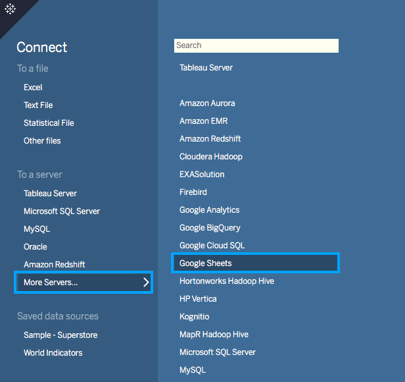Choose Statistical File option
This screenshot has width=405, height=382.
coord(49,123)
